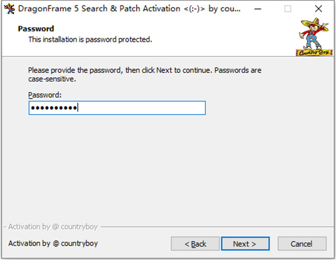
Task: Click the "This installation is password protected" text
Action: pos(90,39)
